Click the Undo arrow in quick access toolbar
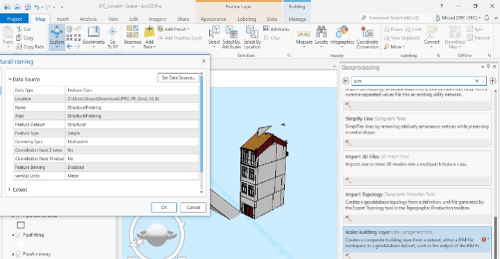This screenshot has height=259, width=500. pos(37,6)
